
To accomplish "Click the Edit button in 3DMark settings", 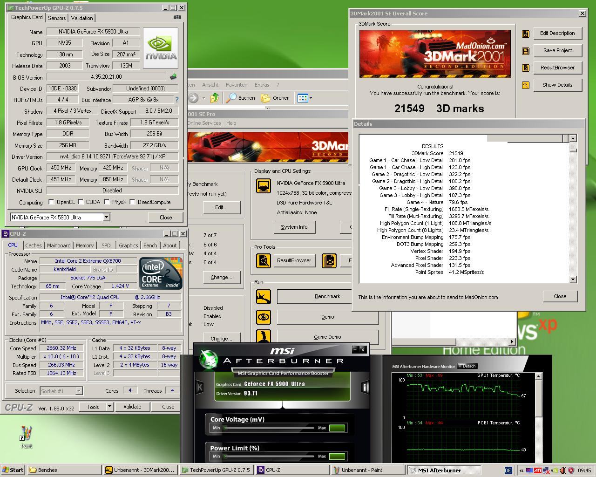I will coord(221,207).
